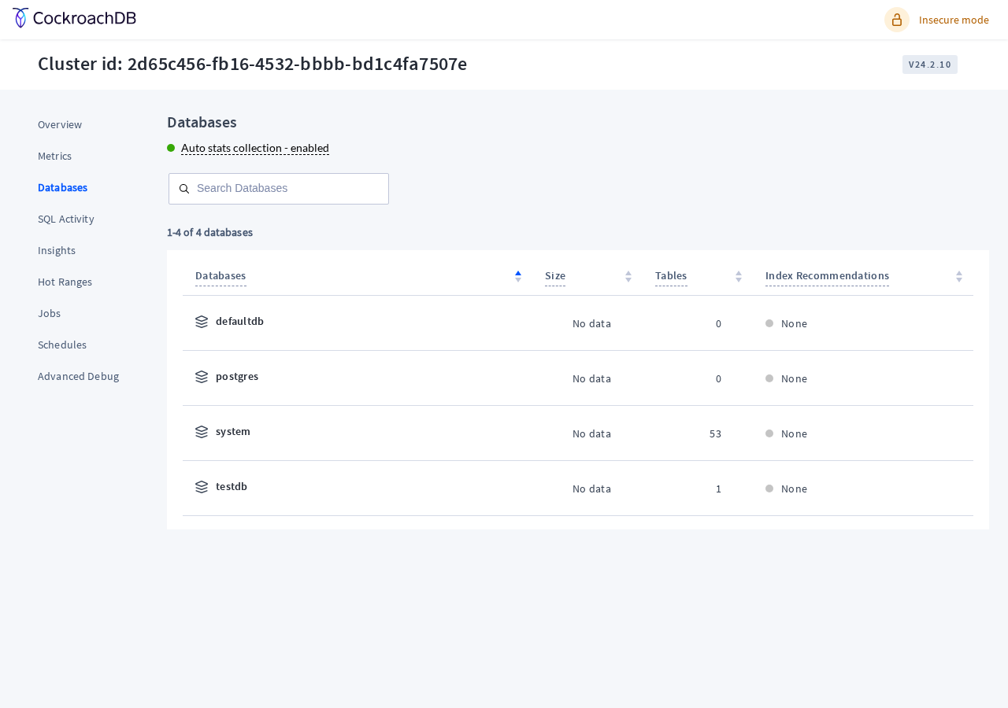Image resolution: width=1008 pixels, height=708 pixels.
Task: Click the defaultdb stack icon
Action: click(202, 322)
